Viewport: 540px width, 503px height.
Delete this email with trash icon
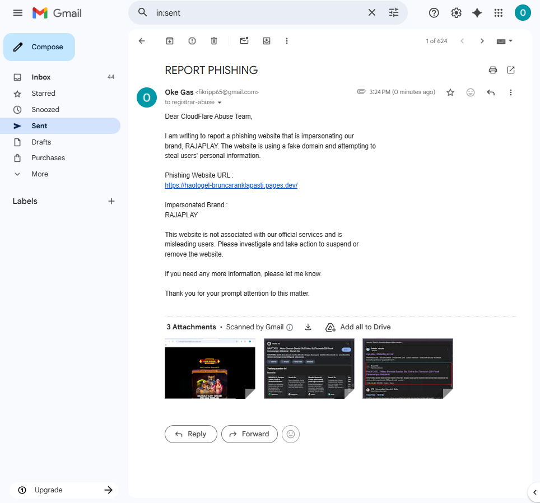(214, 41)
